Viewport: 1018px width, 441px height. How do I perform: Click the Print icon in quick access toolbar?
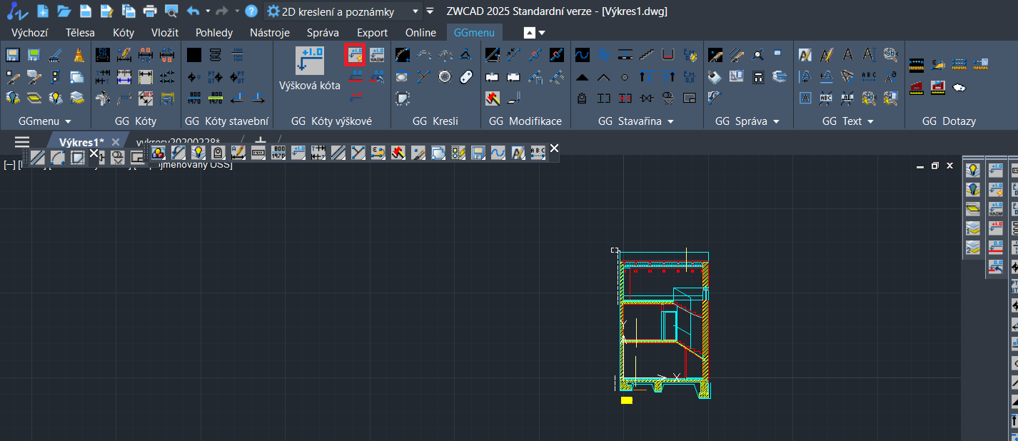[150, 11]
